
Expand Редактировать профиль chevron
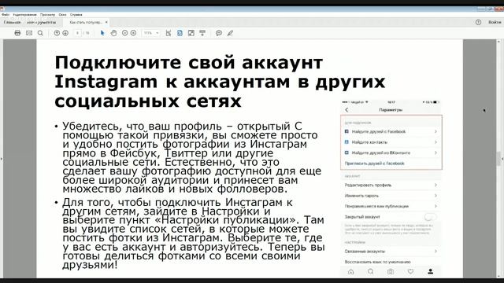click(435, 186)
